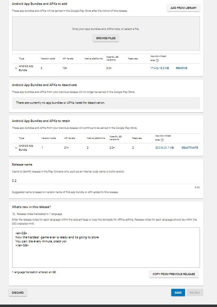Screen dimensions: 217x307
Task: Click '1 language translation entered: en-GB' text
Action: [34, 272]
